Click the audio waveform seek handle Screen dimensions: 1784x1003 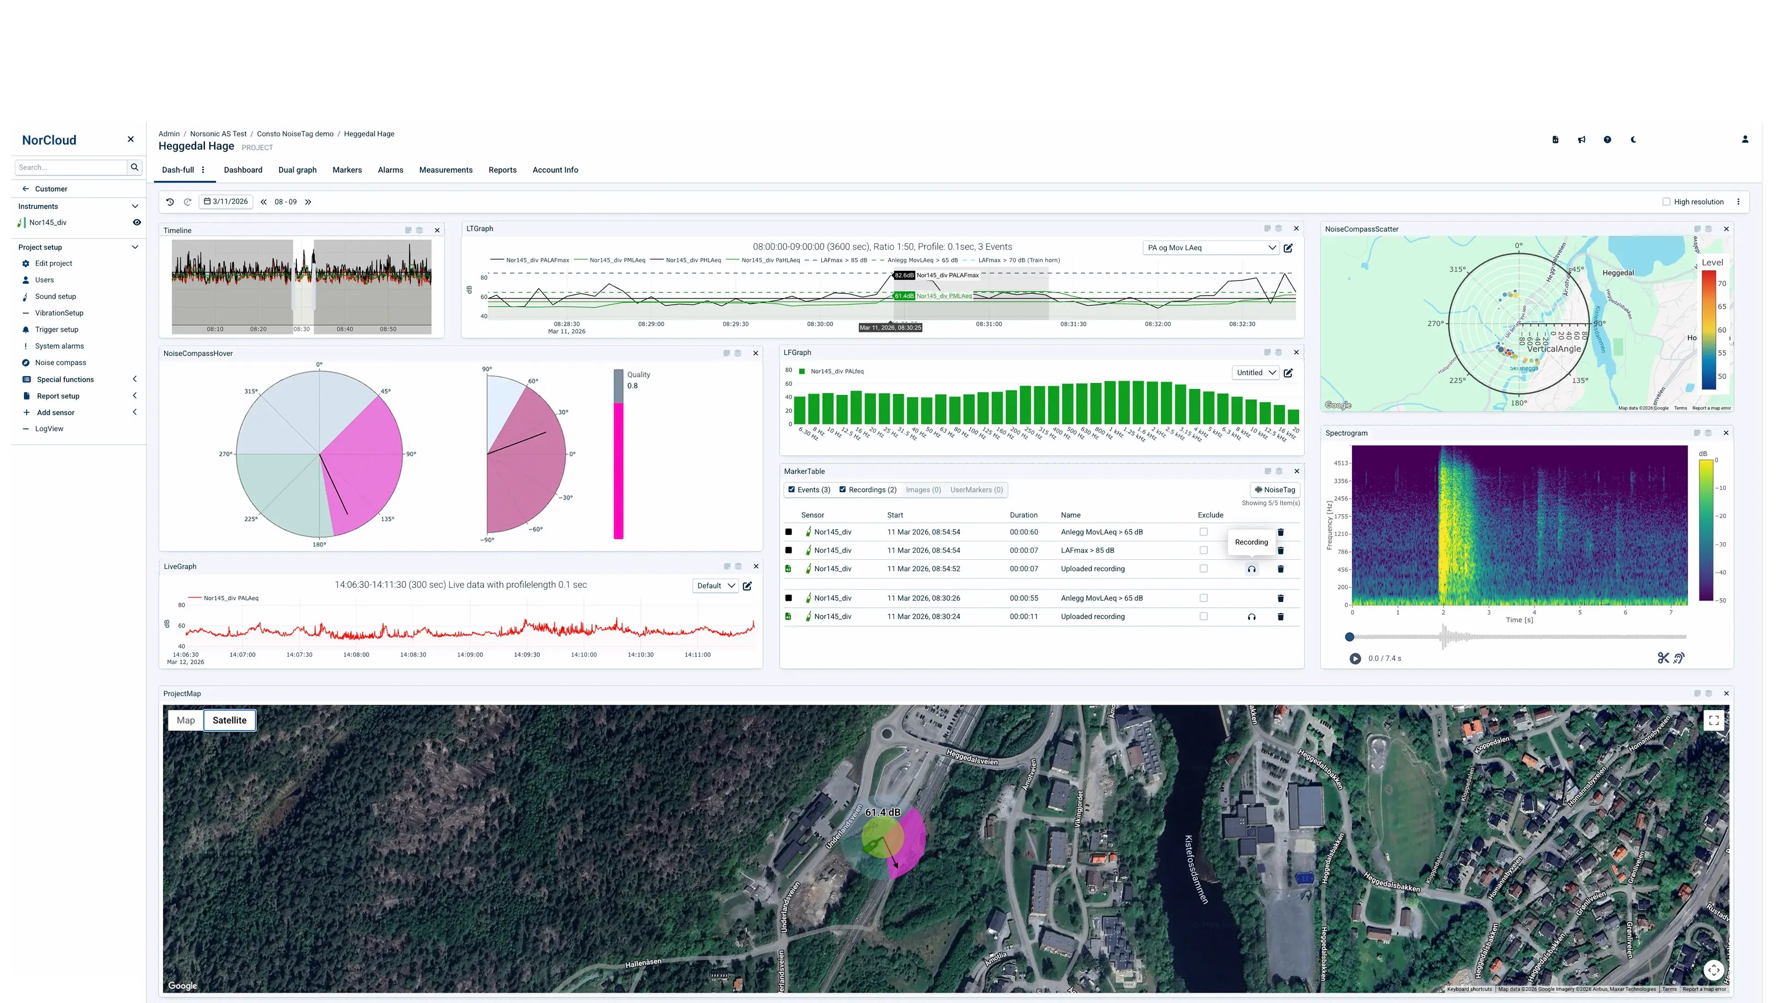click(1349, 637)
